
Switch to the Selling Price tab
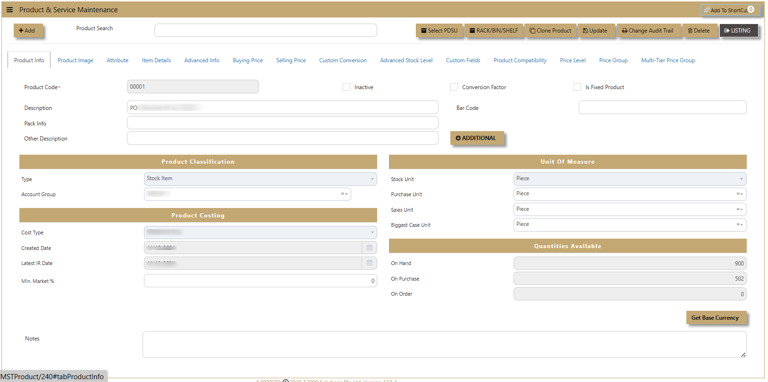pyautogui.click(x=291, y=60)
